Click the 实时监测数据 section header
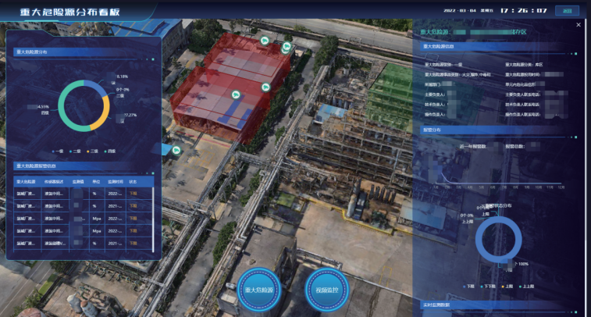The height and width of the screenshot is (317, 591). pos(437,305)
